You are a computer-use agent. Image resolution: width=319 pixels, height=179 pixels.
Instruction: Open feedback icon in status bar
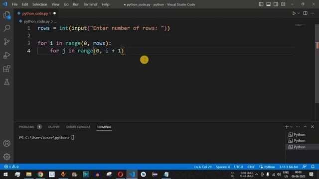click(305, 167)
